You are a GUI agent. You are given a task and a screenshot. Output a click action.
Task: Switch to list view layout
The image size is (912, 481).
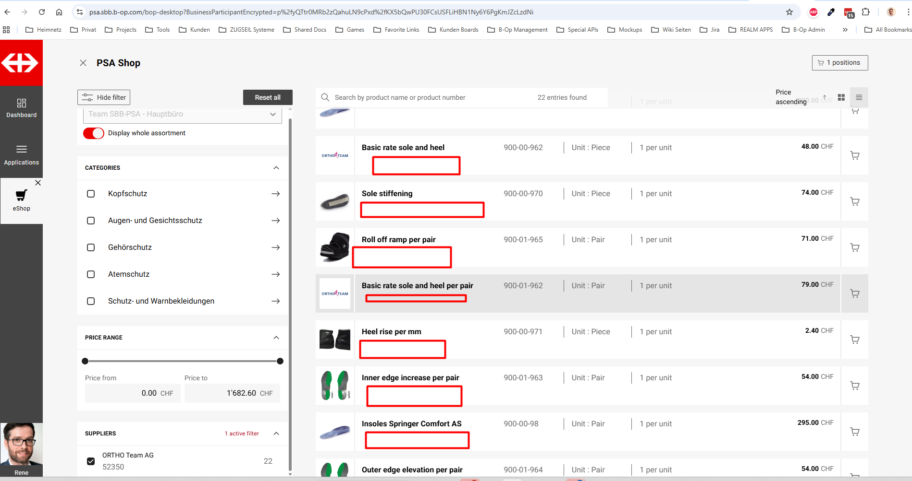(x=859, y=97)
